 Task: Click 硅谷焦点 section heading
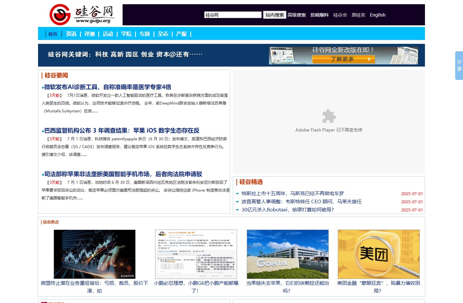[51, 222]
